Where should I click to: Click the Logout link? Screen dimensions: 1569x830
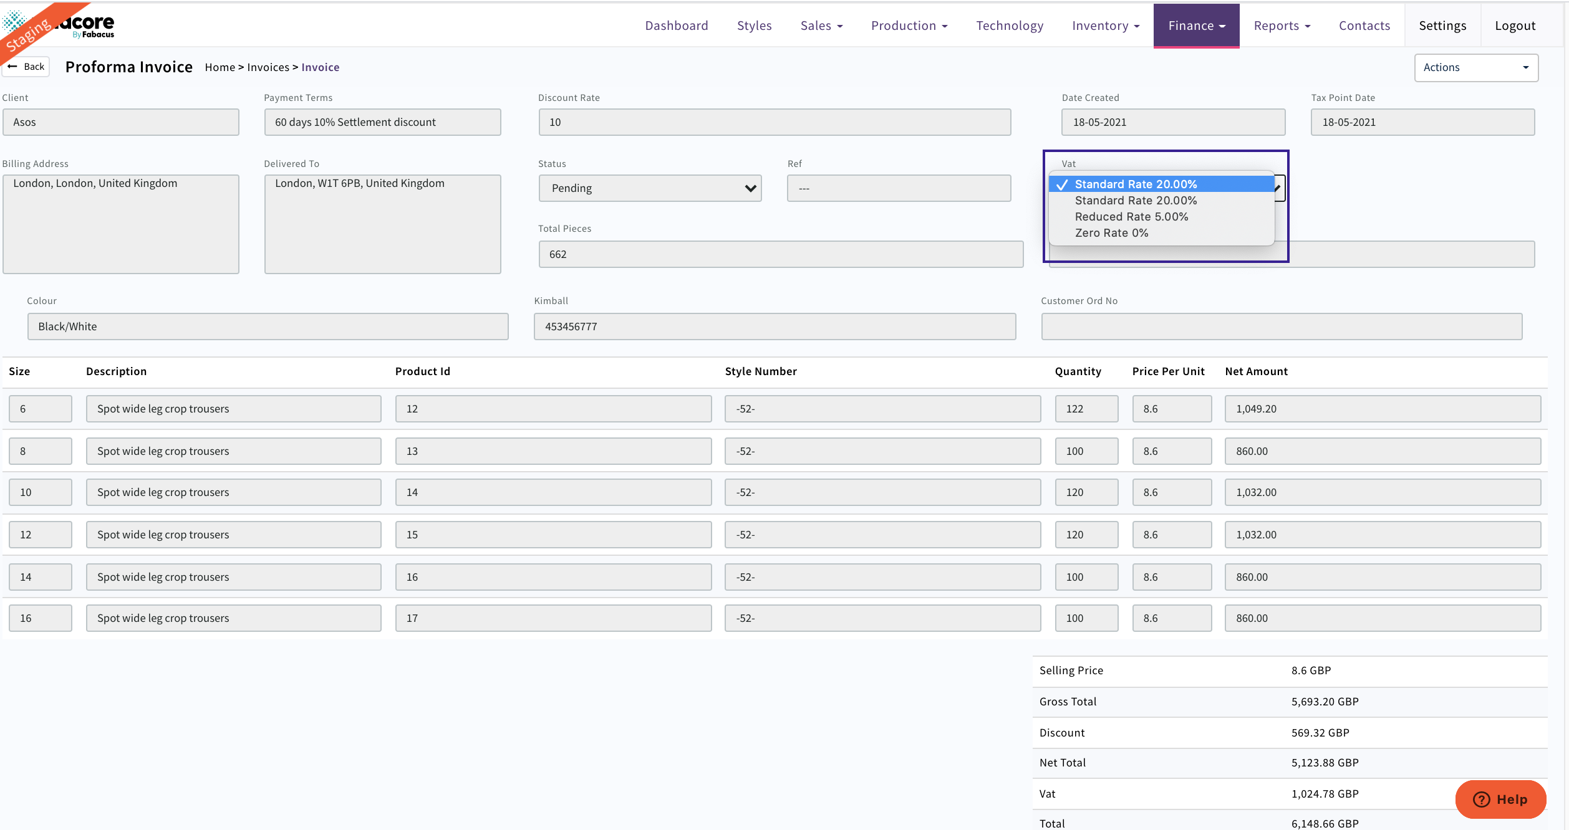click(1515, 26)
